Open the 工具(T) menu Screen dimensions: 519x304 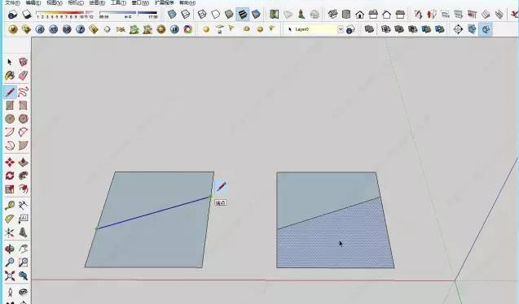118,2
